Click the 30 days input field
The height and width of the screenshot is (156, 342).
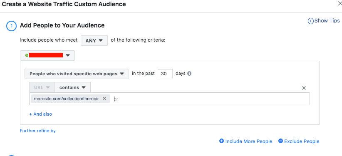tap(165, 74)
